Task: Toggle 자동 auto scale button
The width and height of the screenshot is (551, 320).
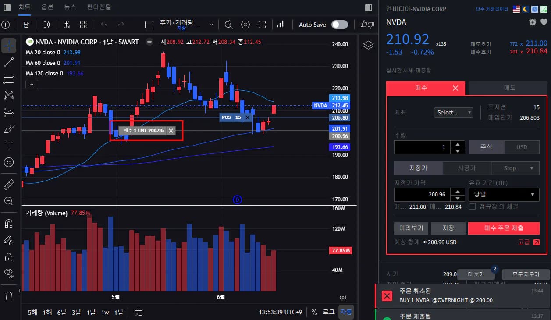Action: click(x=346, y=312)
